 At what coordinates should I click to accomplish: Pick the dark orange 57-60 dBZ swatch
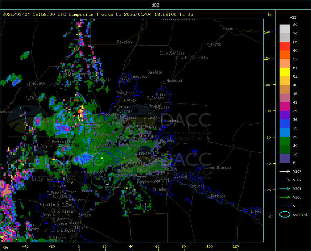point(285,55)
